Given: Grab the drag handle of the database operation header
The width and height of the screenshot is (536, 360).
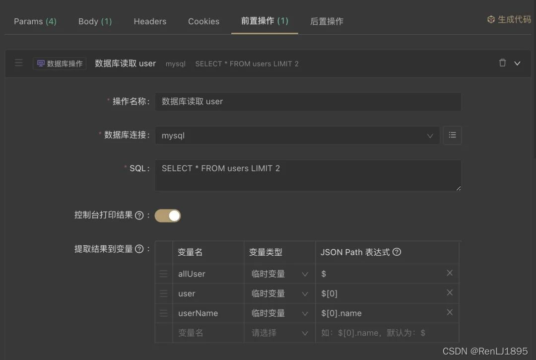Looking at the screenshot, I should 19,63.
